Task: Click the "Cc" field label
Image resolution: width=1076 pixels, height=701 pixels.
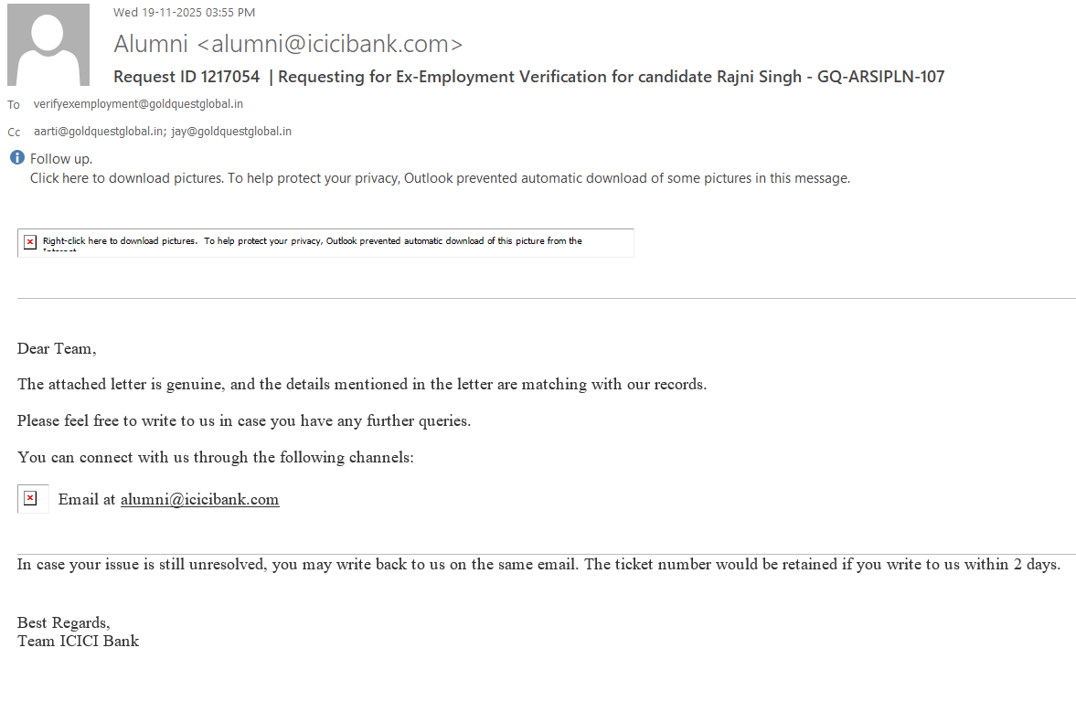Action: 14,133
